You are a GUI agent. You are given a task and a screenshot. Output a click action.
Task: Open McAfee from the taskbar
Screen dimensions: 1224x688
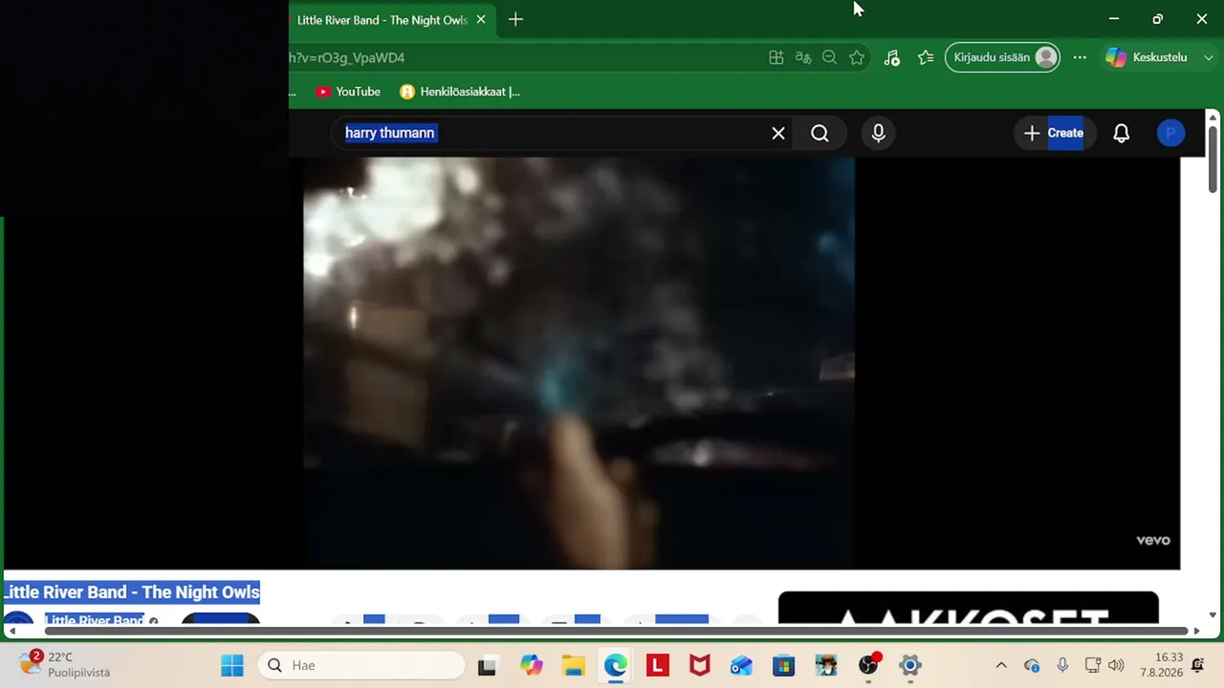[x=700, y=665]
